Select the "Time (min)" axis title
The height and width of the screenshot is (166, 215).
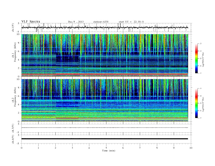(x=109, y=151)
